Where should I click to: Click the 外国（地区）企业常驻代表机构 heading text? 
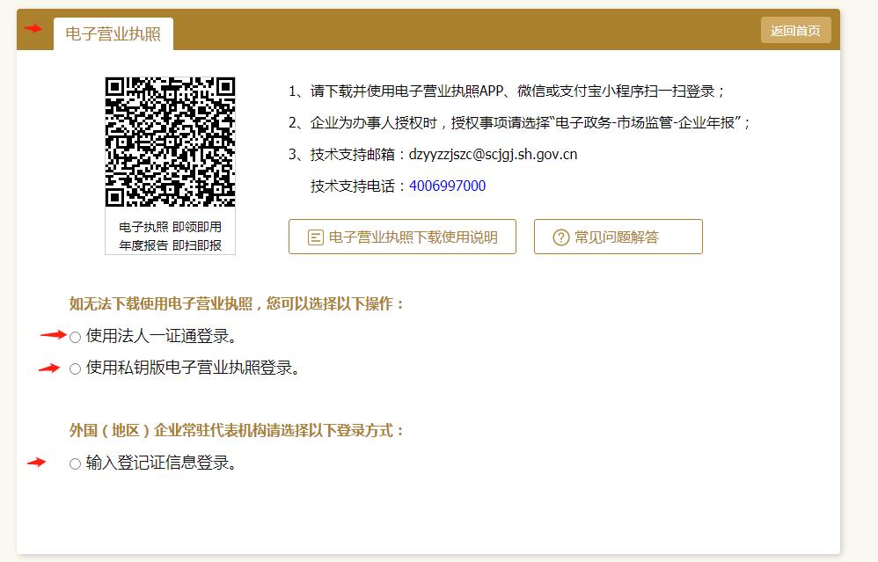click(238, 430)
